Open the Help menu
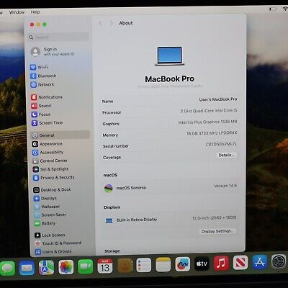Viewport: 288px width, 288px height. tap(35, 12)
